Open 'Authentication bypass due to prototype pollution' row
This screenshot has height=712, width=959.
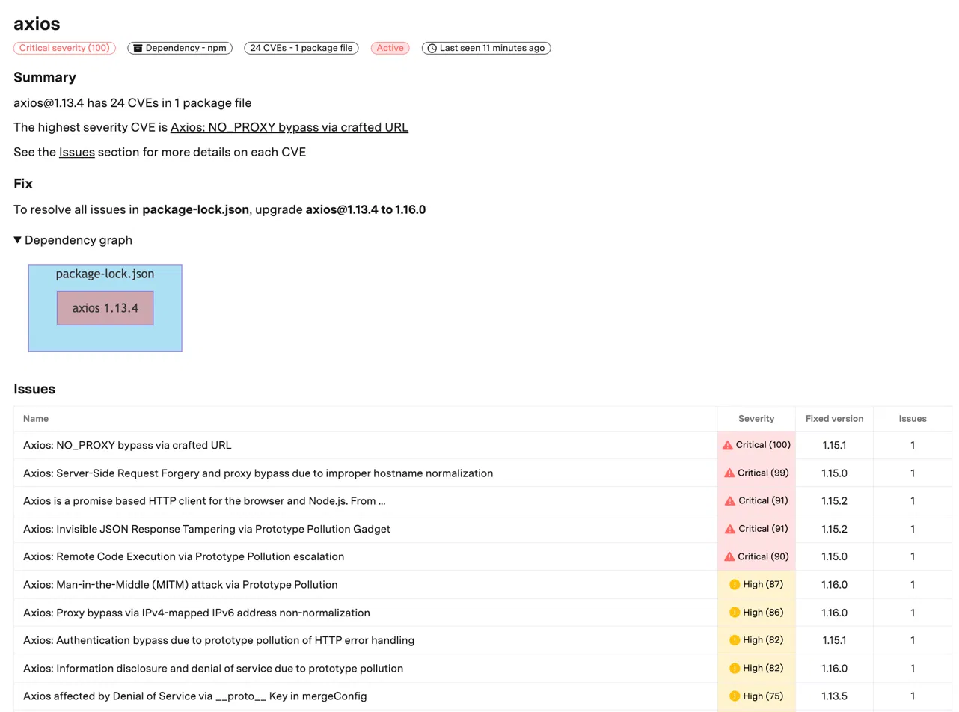pos(482,640)
